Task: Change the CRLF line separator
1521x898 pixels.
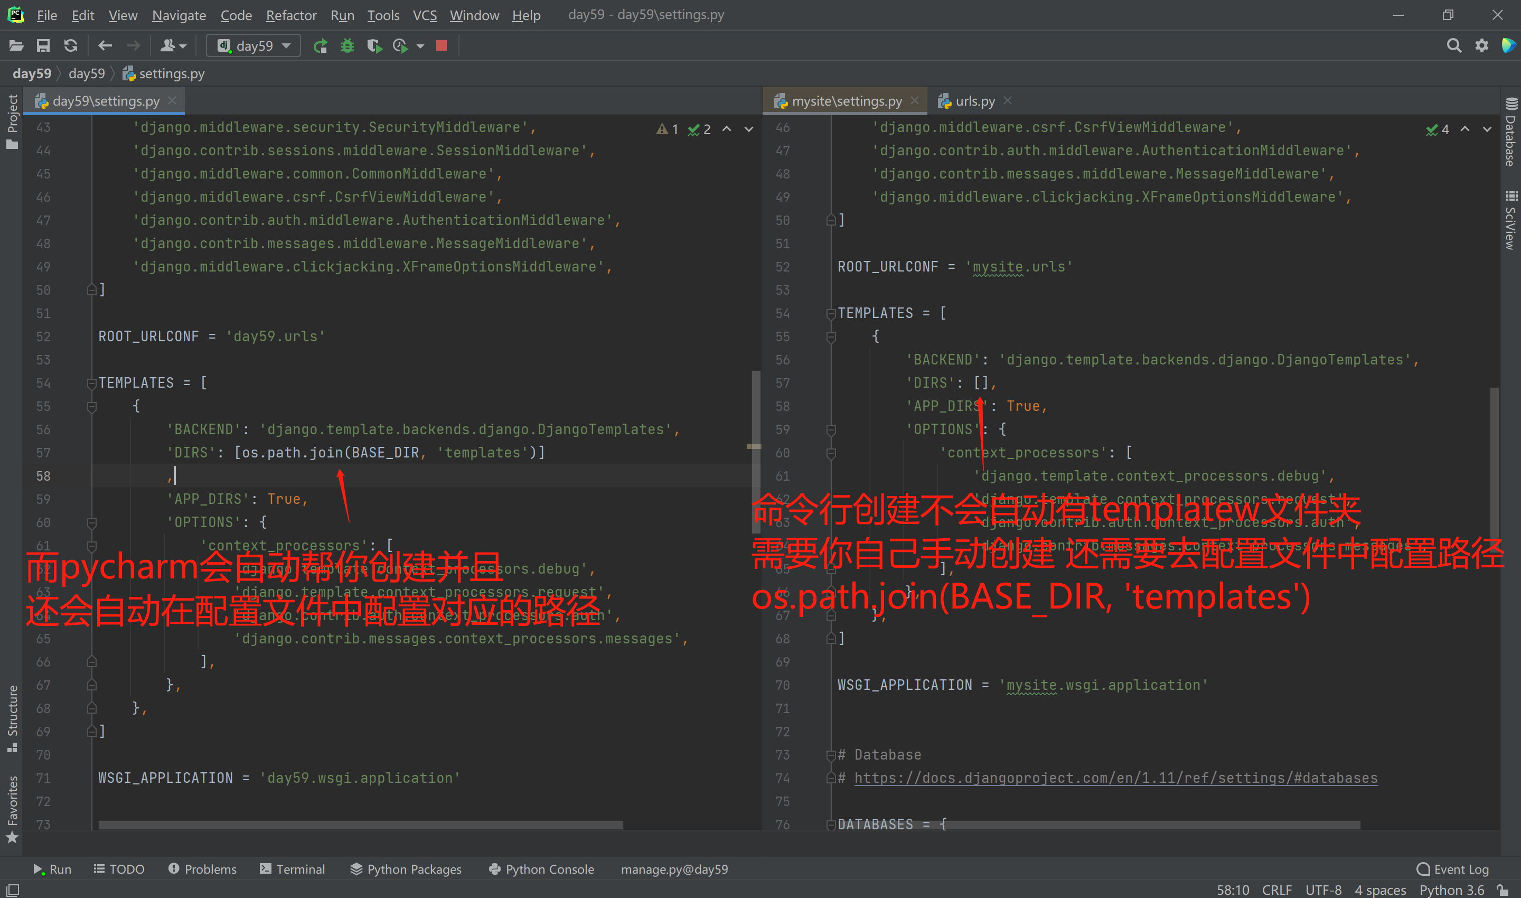Action: pos(1276,890)
